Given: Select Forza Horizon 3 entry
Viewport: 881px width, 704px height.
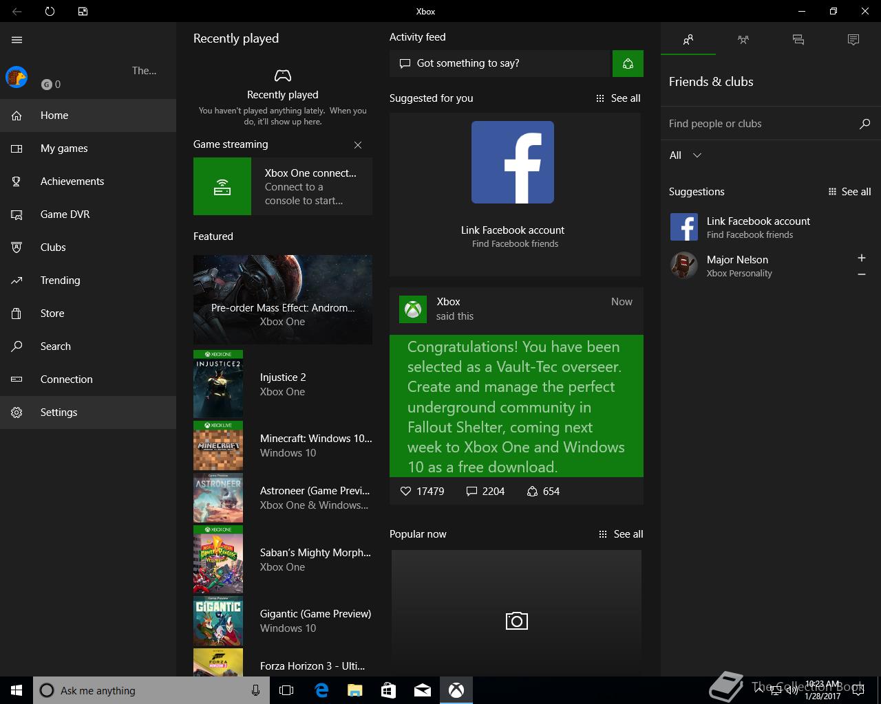Looking at the screenshot, I should point(283,663).
